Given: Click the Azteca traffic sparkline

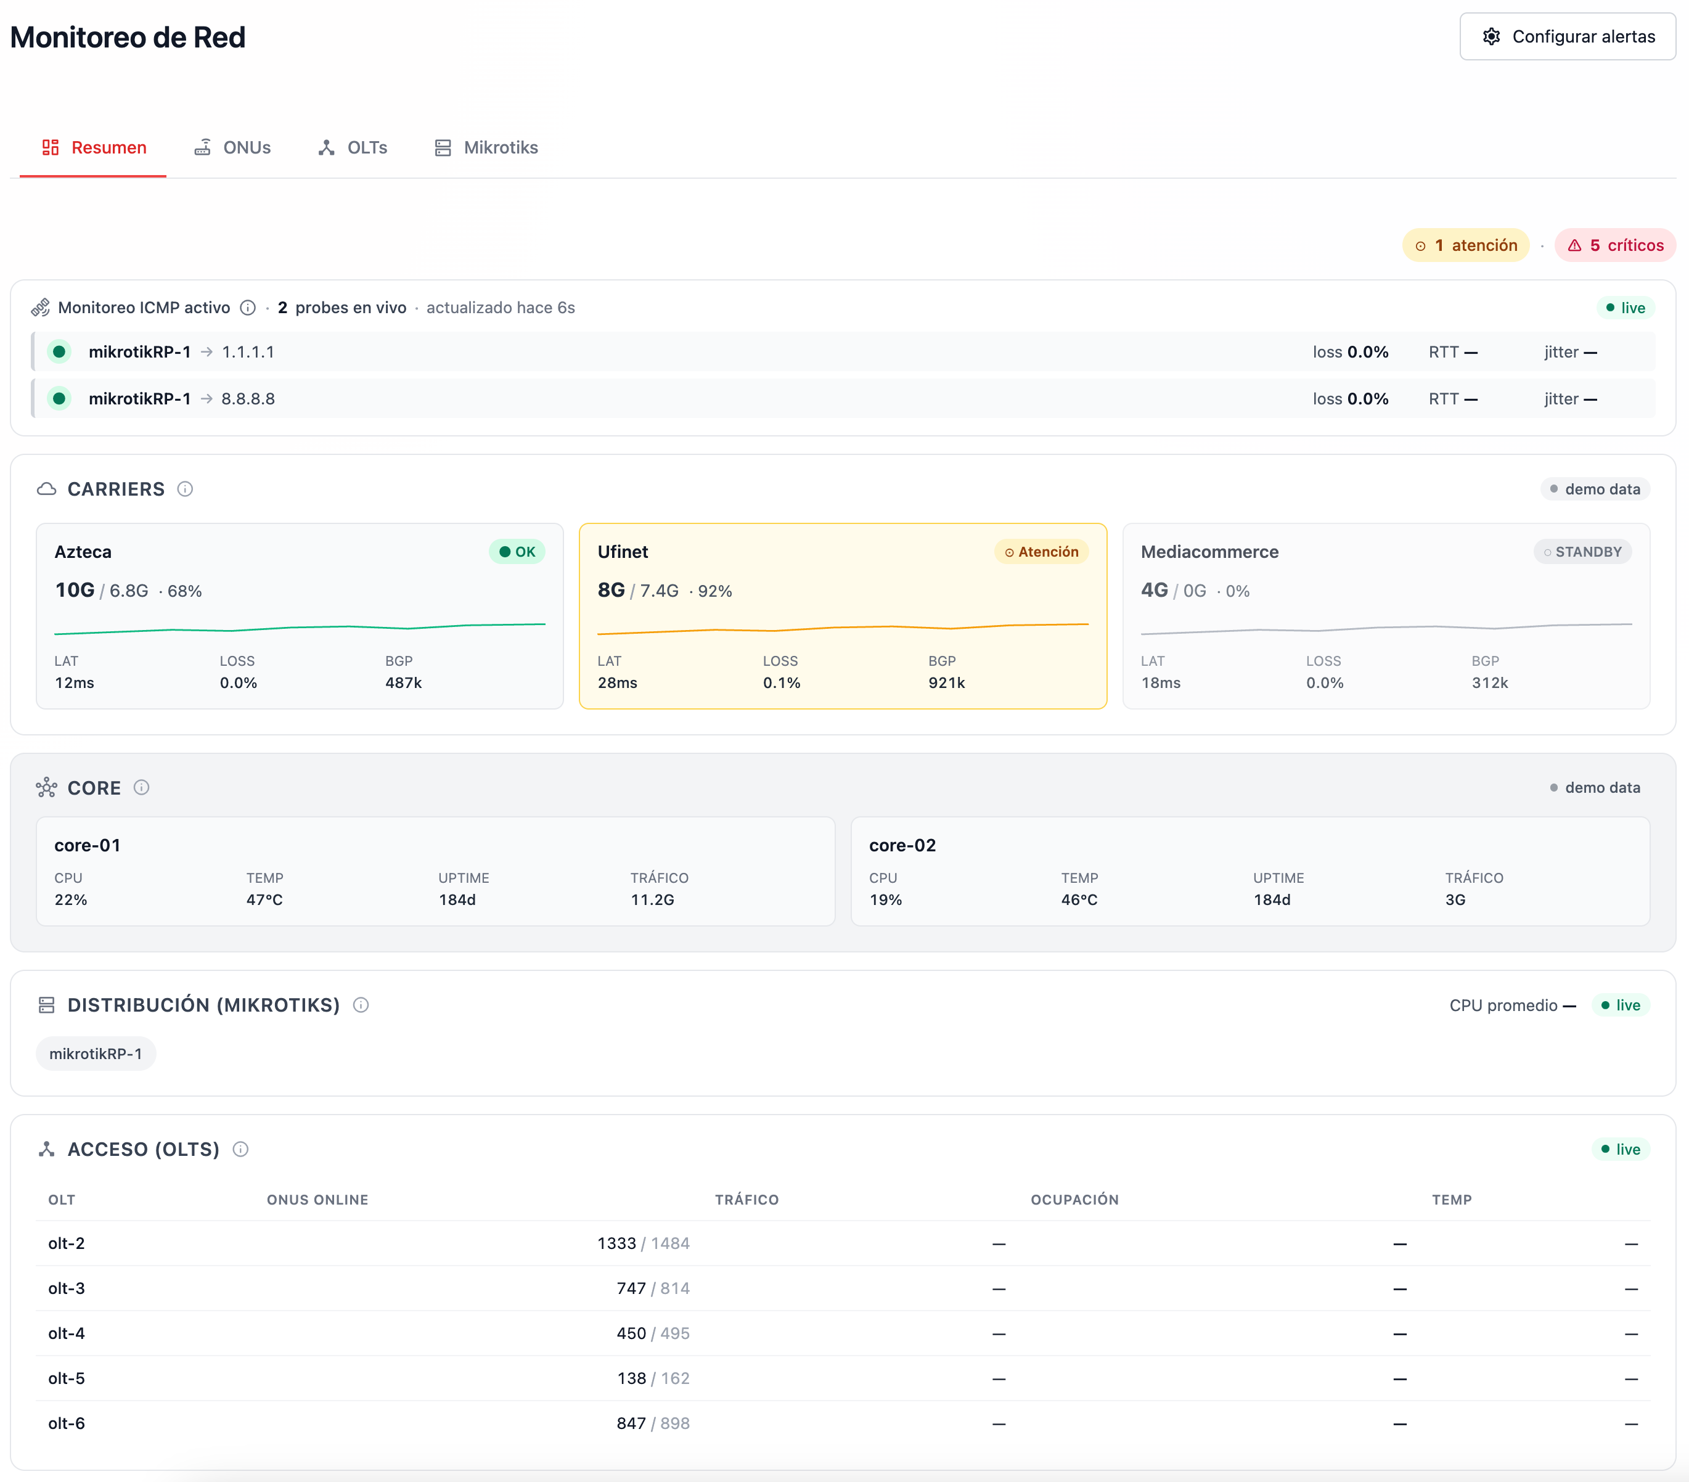Looking at the screenshot, I should tap(300, 628).
